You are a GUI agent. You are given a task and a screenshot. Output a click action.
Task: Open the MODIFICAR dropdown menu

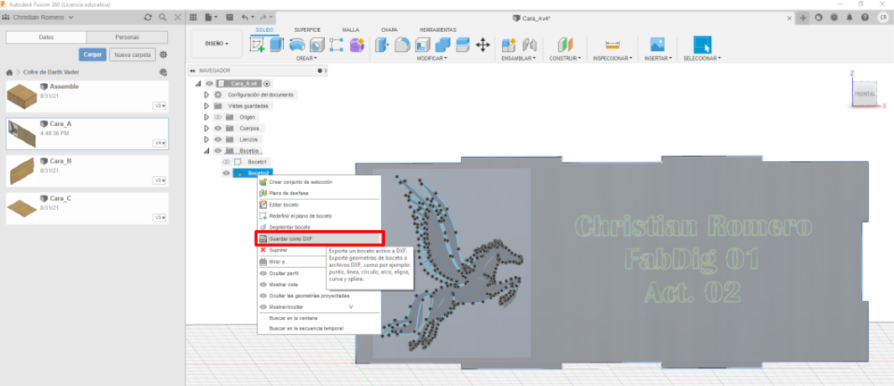pos(431,58)
